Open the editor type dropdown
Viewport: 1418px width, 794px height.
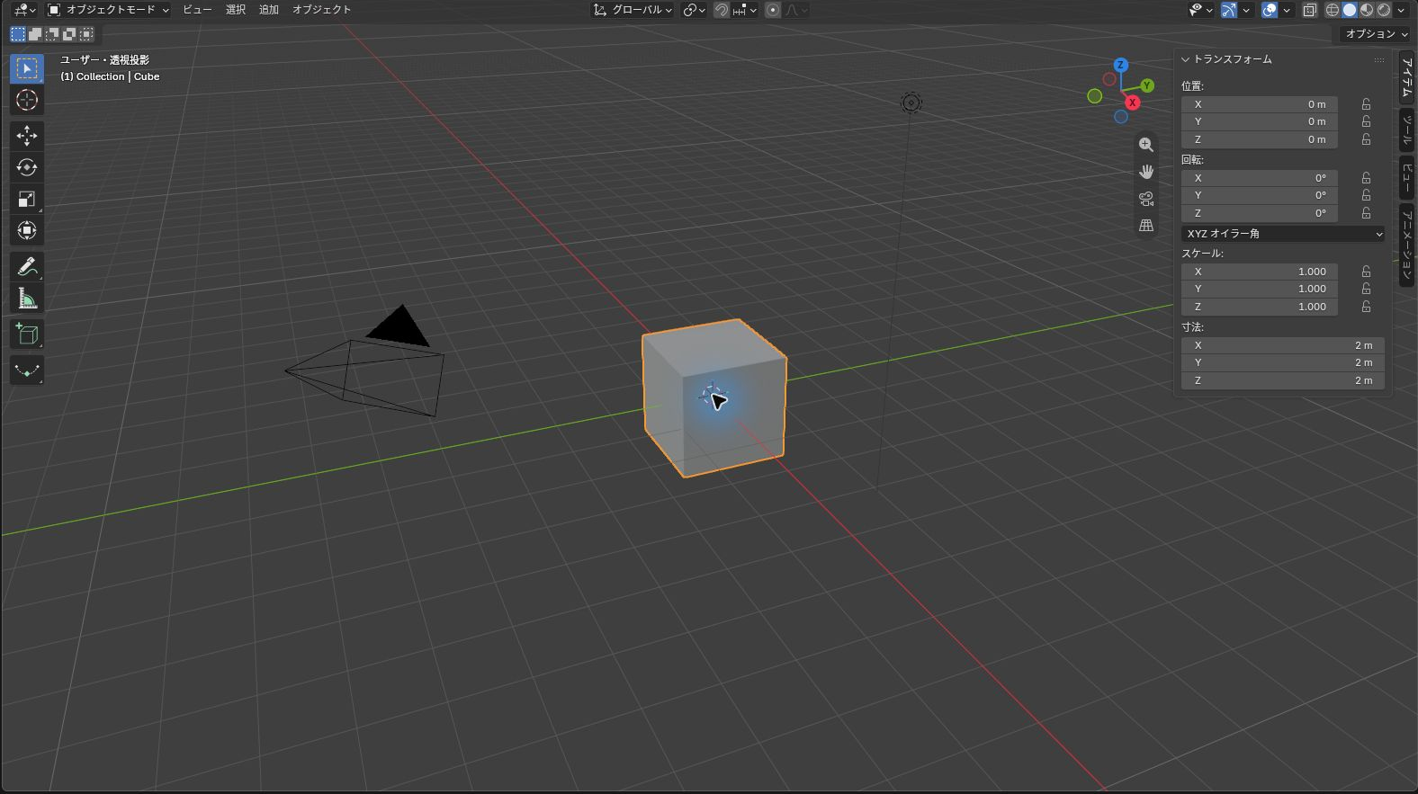tap(24, 10)
